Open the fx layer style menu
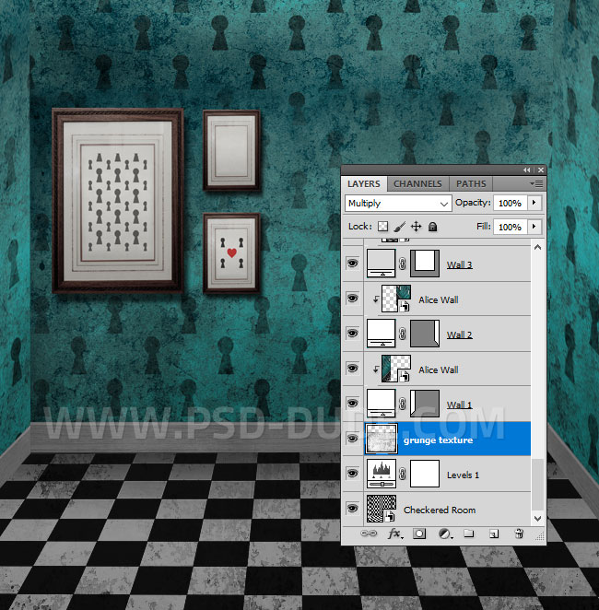Screen dimensions: 599x610 pyautogui.click(x=395, y=534)
